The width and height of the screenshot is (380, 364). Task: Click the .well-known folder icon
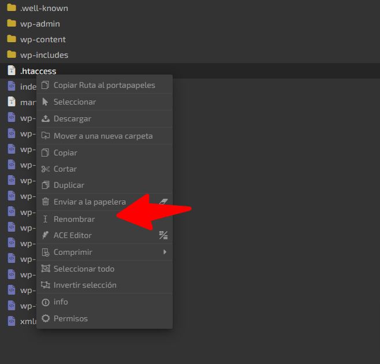pos(12,8)
